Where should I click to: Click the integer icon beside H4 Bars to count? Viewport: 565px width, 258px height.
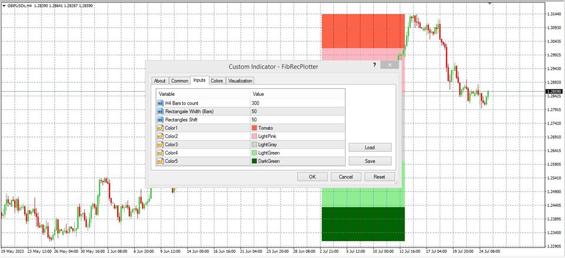[x=161, y=103]
